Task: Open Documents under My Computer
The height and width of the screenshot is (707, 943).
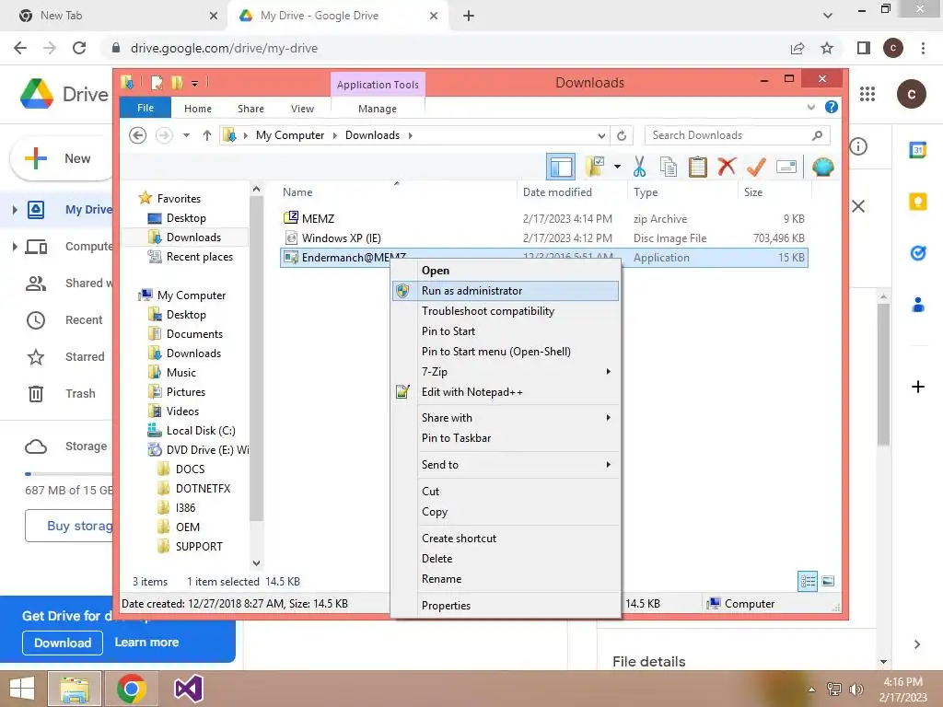Action: 186,333
